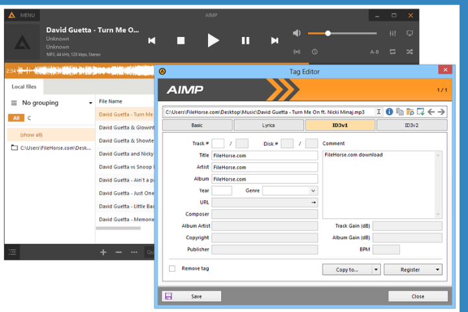Viewport: 468px width, 312px height.
Task: Open internet radio capture icon
Action: pos(296,52)
